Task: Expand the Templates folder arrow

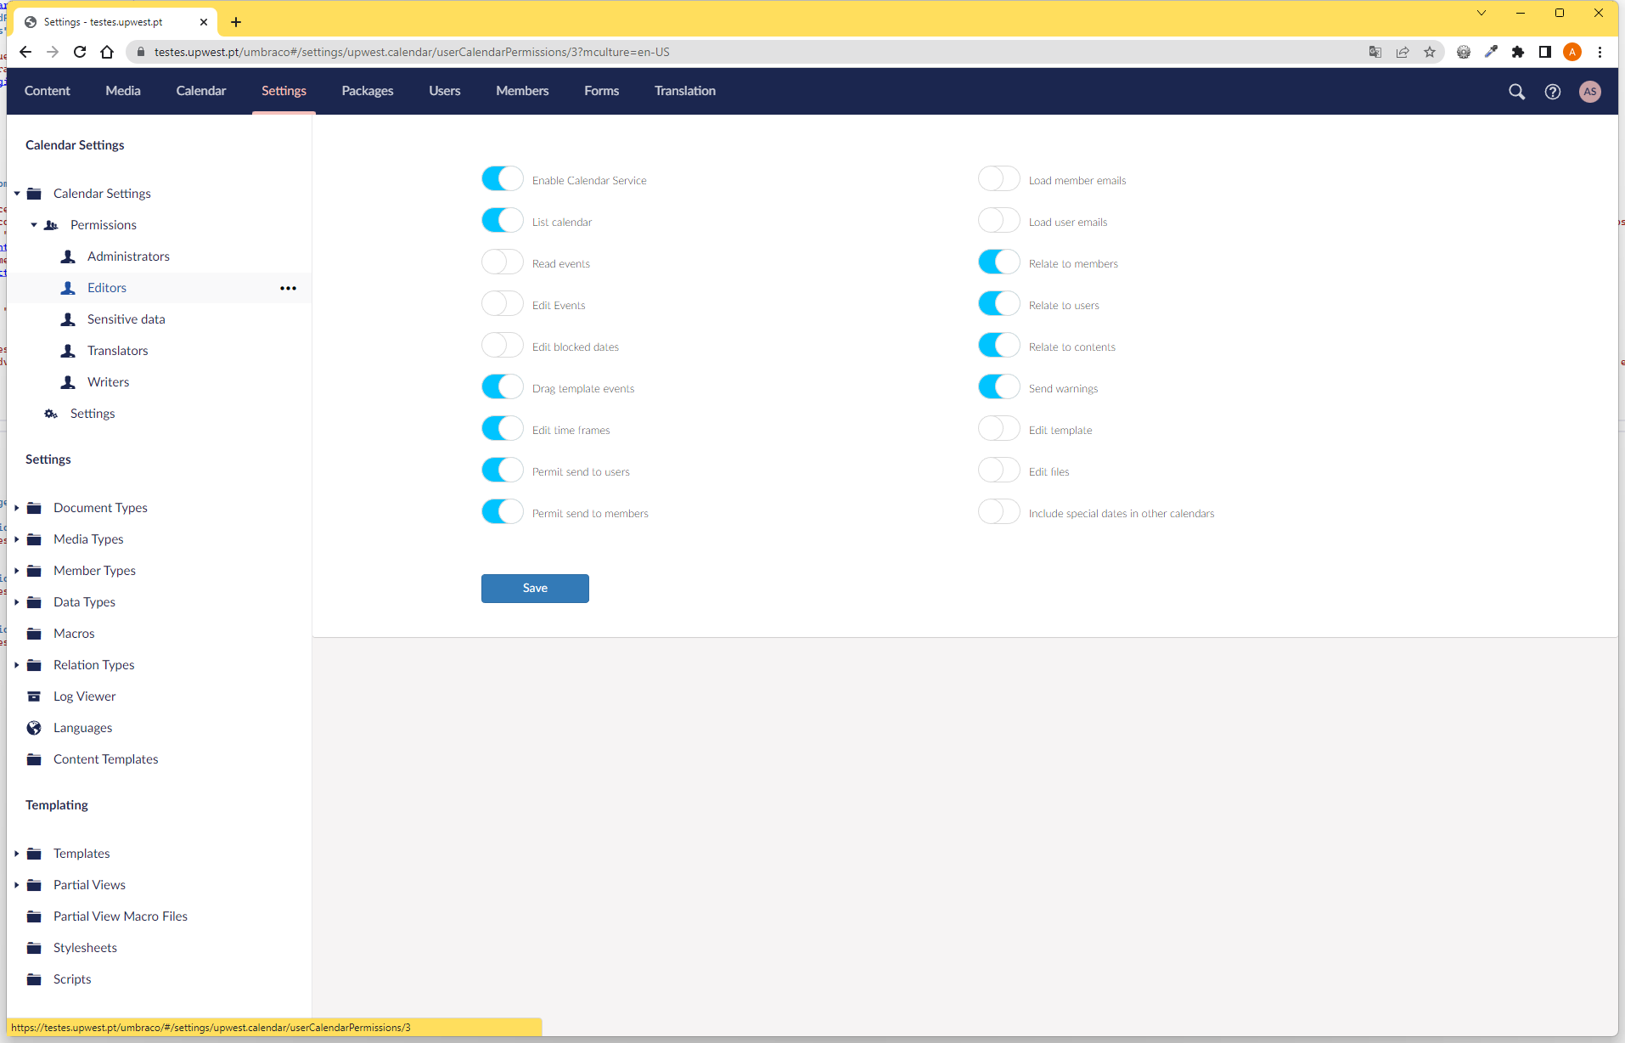Action: tap(16, 854)
